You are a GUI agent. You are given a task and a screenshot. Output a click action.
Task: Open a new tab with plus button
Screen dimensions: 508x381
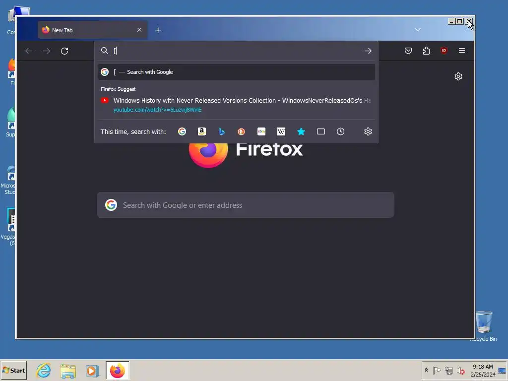point(158,30)
